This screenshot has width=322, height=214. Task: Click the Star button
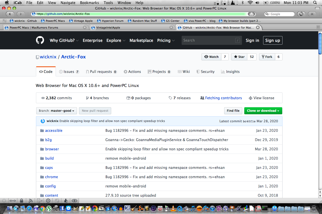click(x=239, y=57)
